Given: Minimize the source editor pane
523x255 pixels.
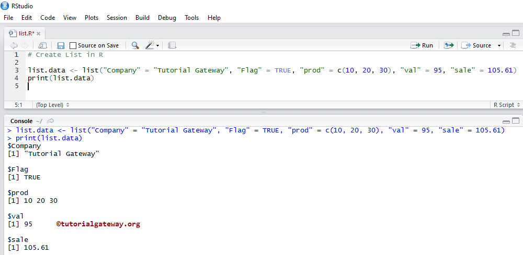Looking at the screenshot, I should click(506, 34).
